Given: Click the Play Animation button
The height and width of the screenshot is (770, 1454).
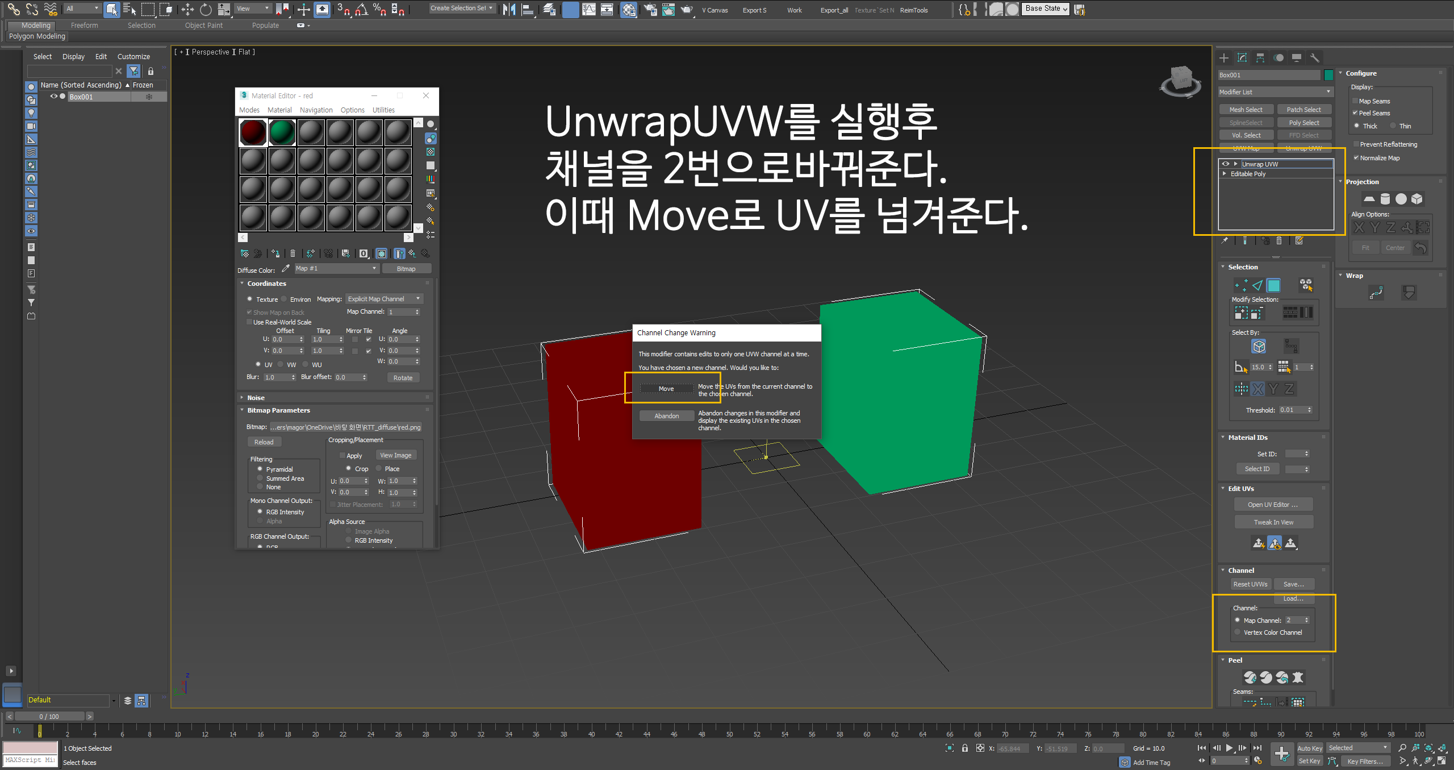Looking at the screenshot, I should click(1229, 748).
